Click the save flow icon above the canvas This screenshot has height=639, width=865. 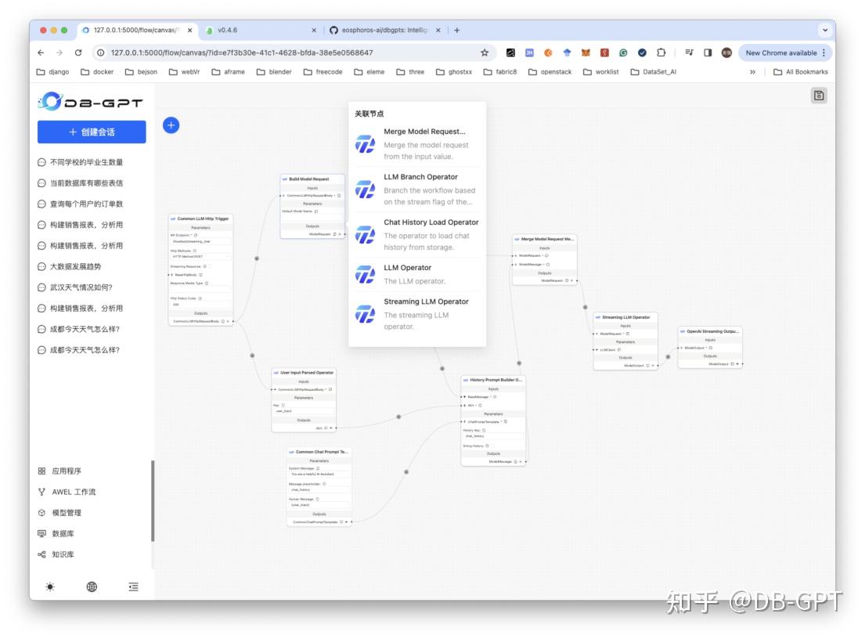click(x=818, y=94)
